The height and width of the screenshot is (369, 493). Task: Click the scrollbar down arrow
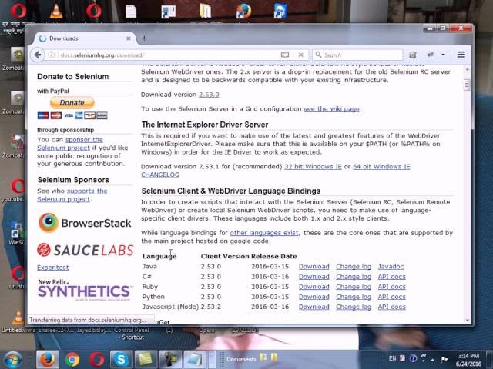[467, 320]
